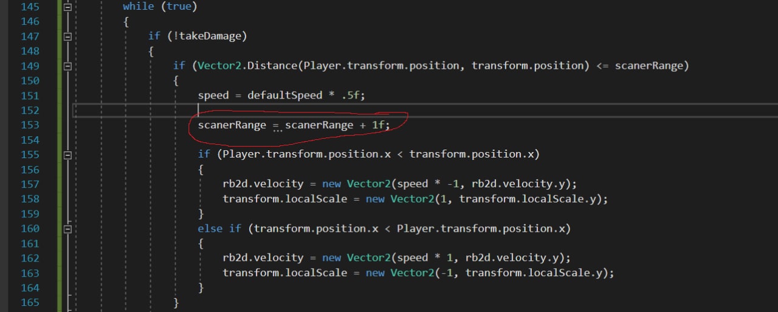Click 'new' keyword on line 163
This screenshot has height=312, width=778.
point(375,272)
